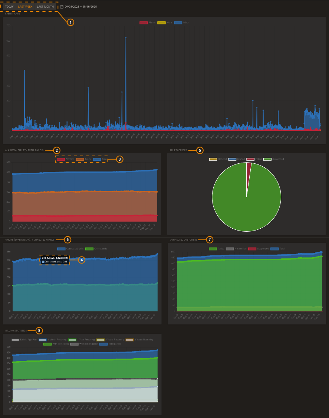Switch to the LAST MONTH tab
The width and height of the screenshot is (329, 418).
tap(45, 6)
